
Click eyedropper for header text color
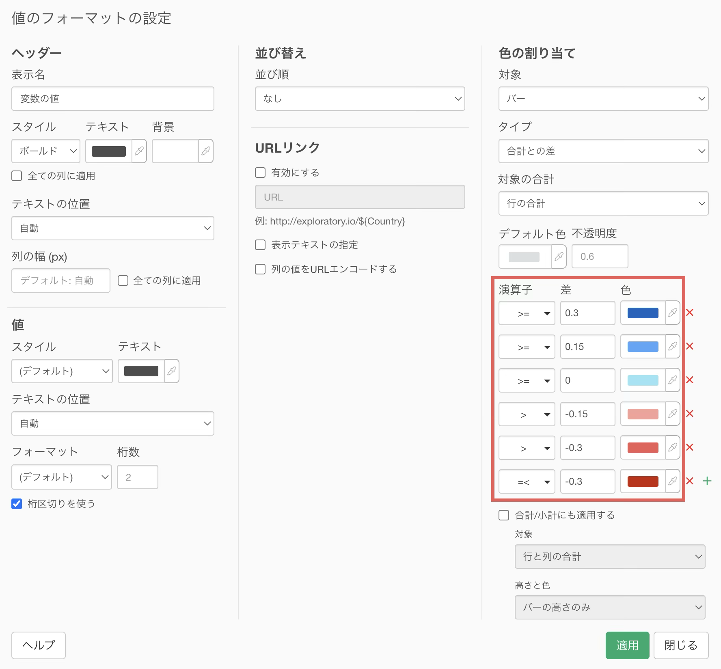(139, 151)
